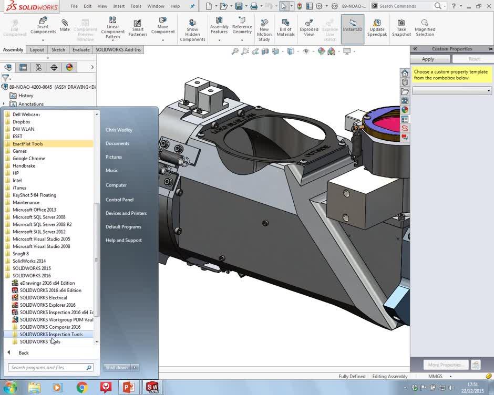
Task: Switch to the Evaluate tab
Action: (x=80, y=49)
